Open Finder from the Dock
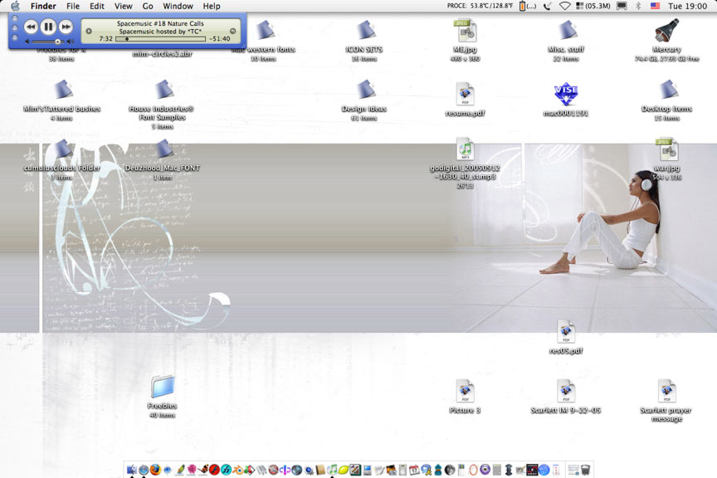 click(x=132, y=470)
